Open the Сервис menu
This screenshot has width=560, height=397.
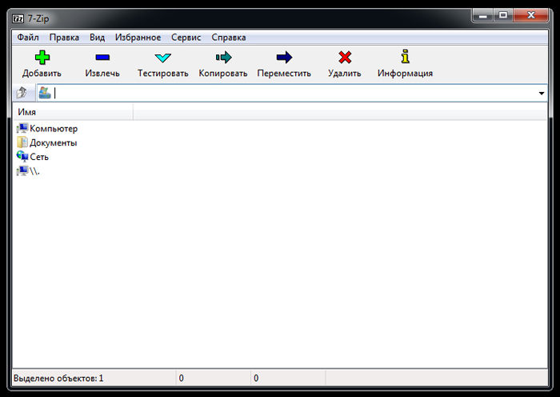[x=186, y=38]
